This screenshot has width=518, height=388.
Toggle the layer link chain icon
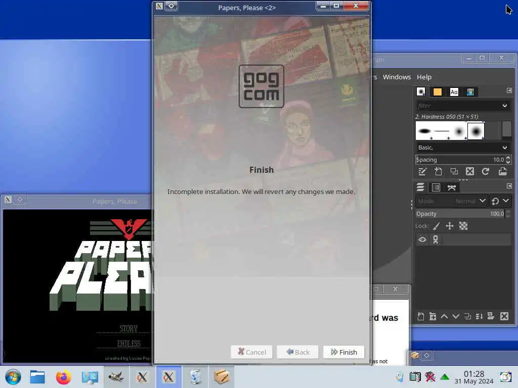[x=436, y=239]
